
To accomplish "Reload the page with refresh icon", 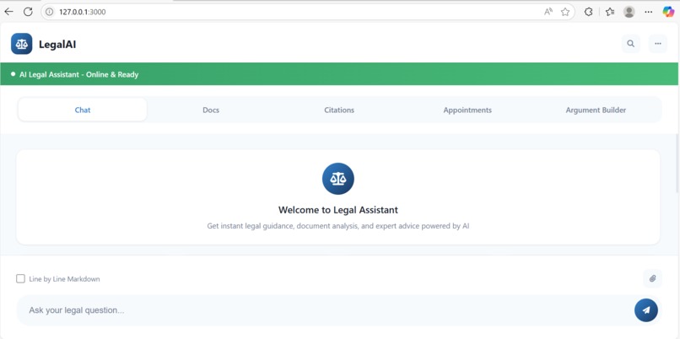I will tap(28, 12).
